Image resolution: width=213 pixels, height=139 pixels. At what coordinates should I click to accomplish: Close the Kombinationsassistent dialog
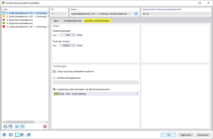click(x=208, y=3)
